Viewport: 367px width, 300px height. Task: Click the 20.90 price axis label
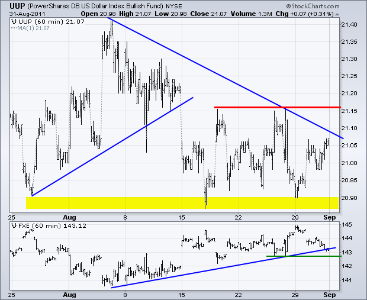(x=349, y=198)
